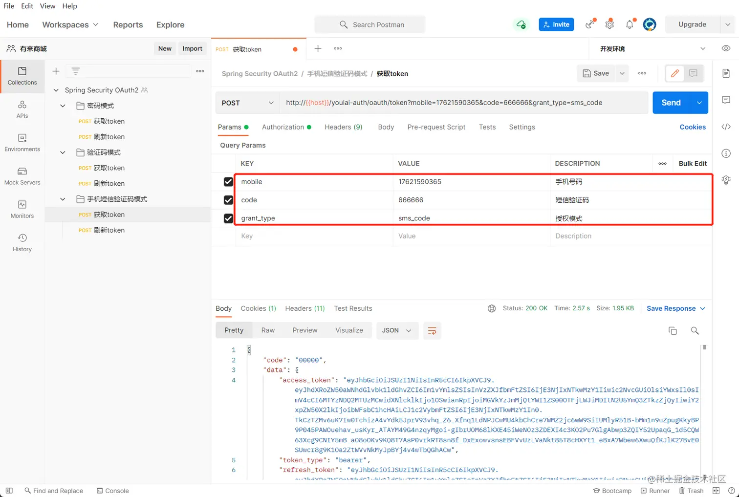The width and height of the screenshot is (739, 497).
Task: Click the request URL input field
Action: tap(464, 103)
